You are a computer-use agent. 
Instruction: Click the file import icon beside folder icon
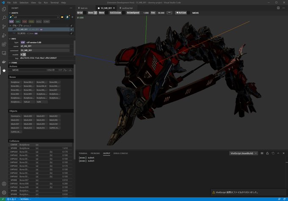pos(67,17)
